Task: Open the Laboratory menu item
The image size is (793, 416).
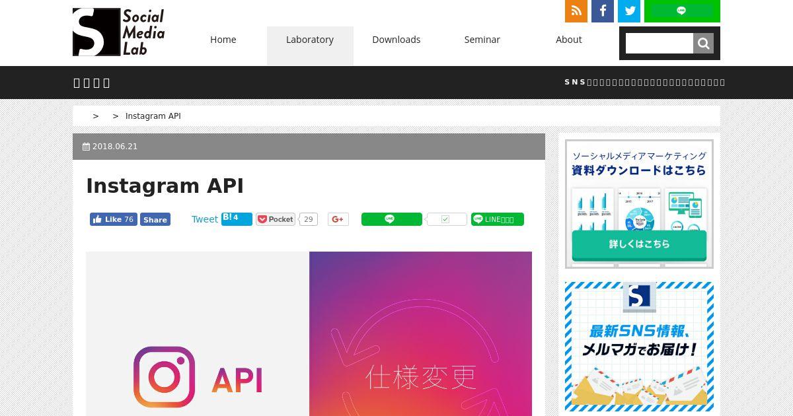Action: [310, 46]
